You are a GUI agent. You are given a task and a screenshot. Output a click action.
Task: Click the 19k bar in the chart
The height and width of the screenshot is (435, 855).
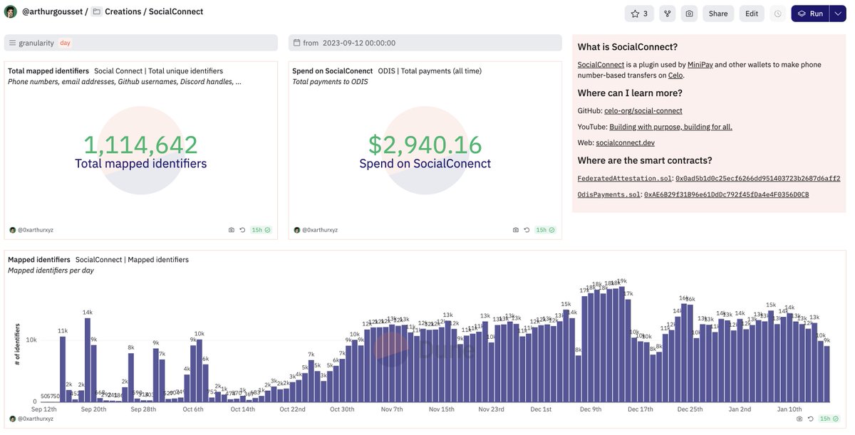click(x=622, y=344)
